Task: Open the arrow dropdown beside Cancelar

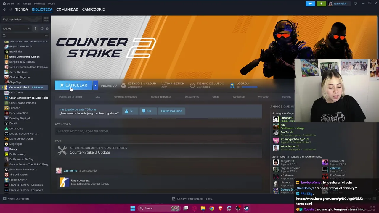Action: [95, 85]
